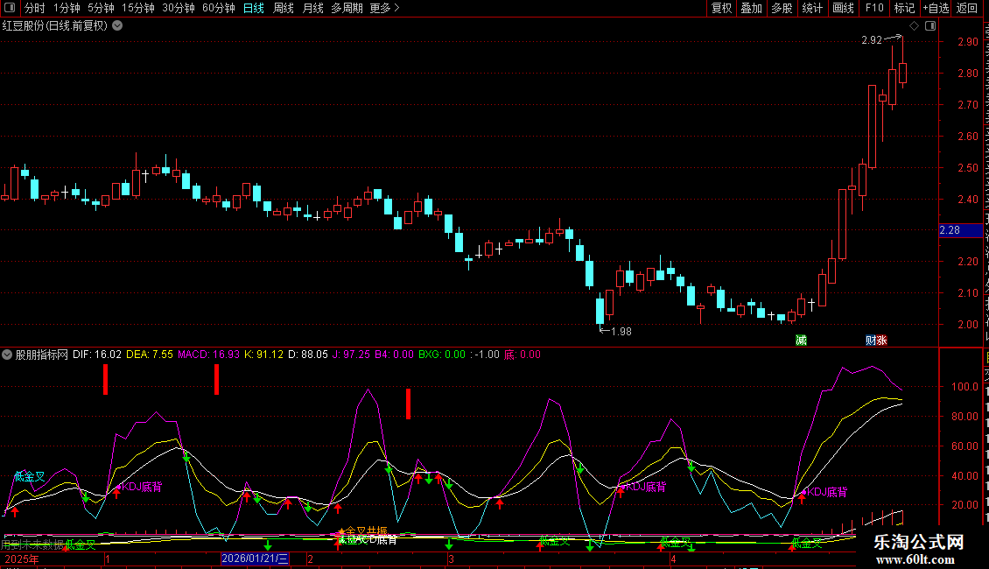Click the 2.50 price axis label
989x569 pixels.
click(967, 168)
